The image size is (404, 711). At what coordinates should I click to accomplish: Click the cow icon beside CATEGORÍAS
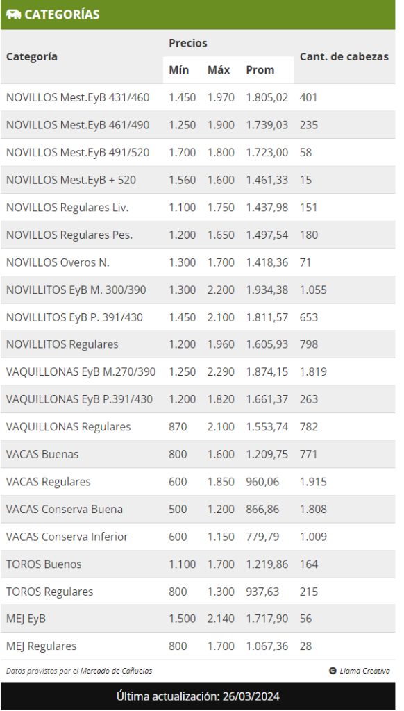[13, 15]
